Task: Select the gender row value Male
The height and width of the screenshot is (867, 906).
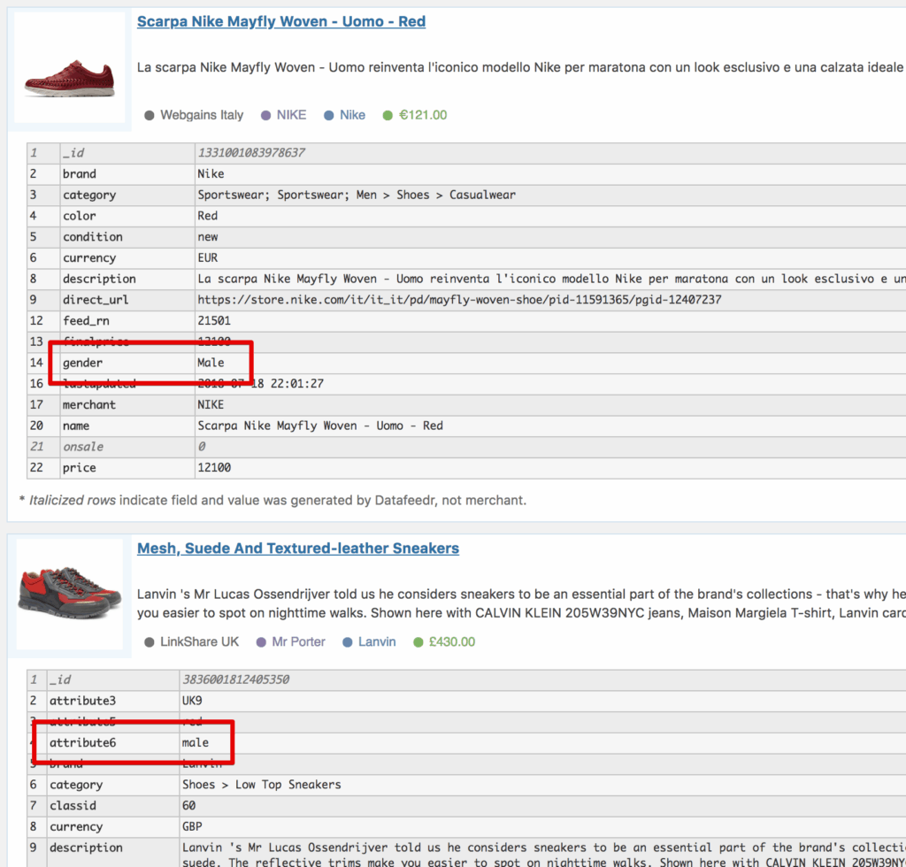Action: 211,363
